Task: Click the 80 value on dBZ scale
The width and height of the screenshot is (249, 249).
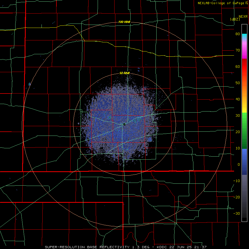Action: click(x=238, y=34)
